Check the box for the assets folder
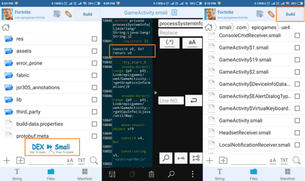This screenshot has height=181, width=305. [x=94, y=51]
